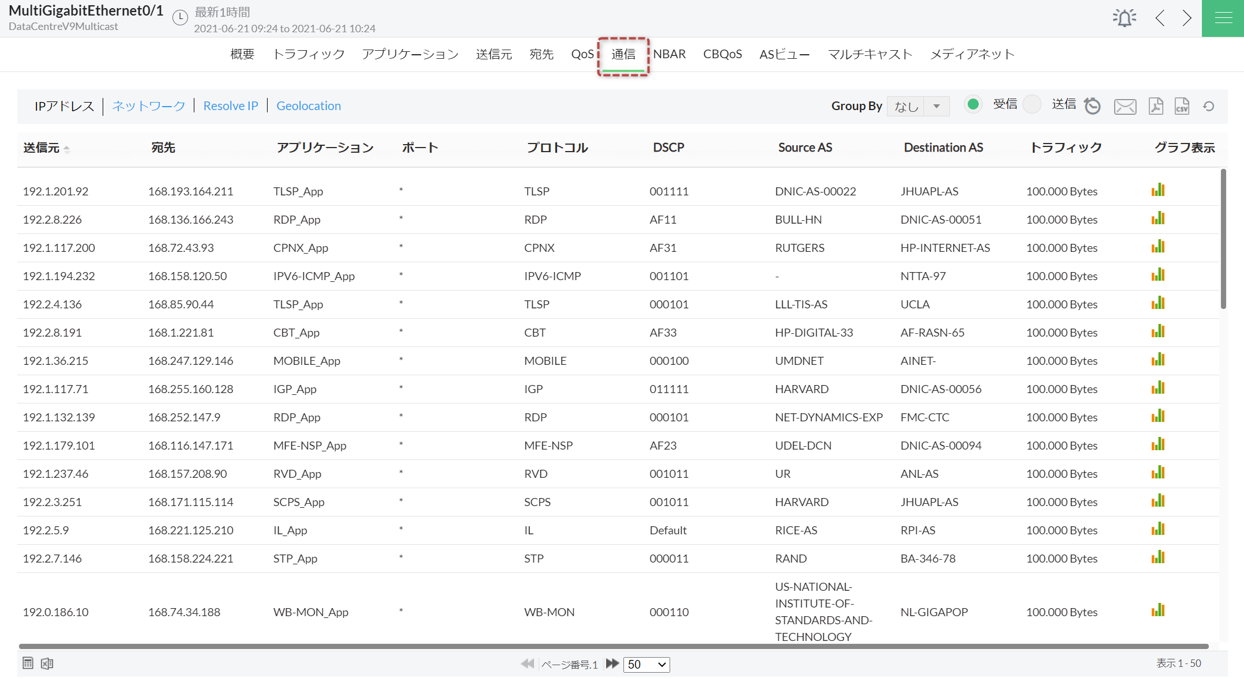
Task: Show graph for 192.1.201.92 row
Action: 1157,190
